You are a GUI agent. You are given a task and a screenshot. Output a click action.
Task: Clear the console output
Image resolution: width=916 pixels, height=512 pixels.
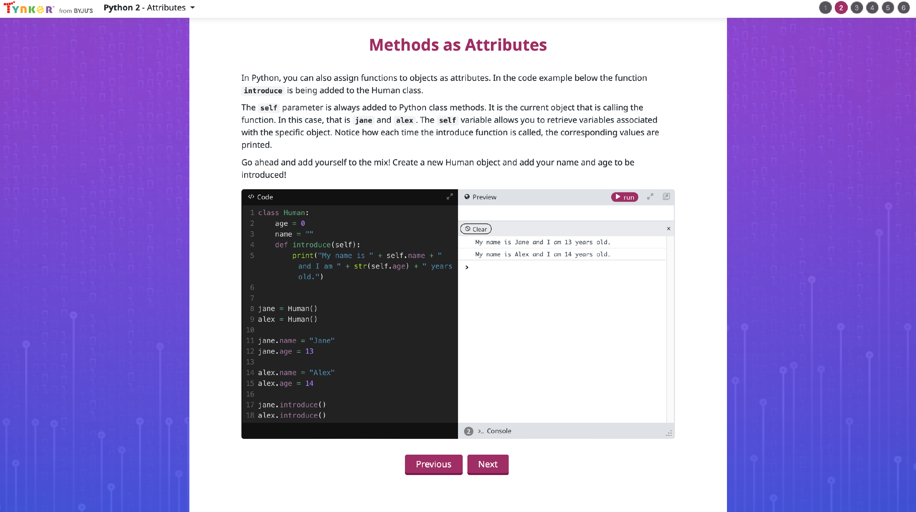(476, 229)
